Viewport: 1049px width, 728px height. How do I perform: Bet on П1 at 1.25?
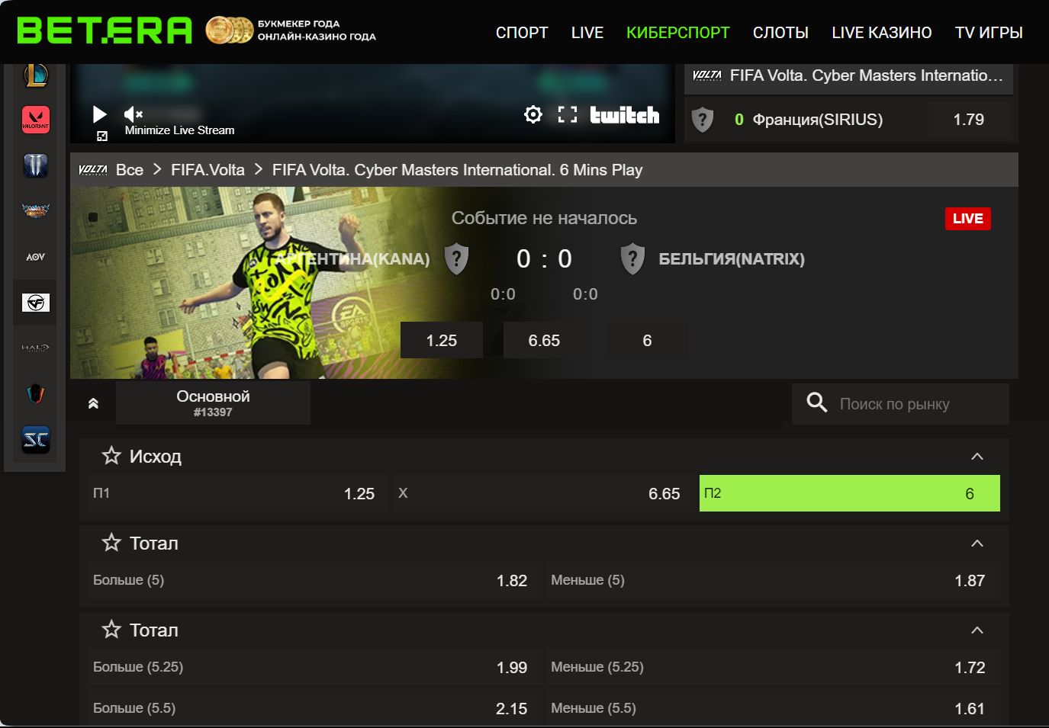point(239,493)
